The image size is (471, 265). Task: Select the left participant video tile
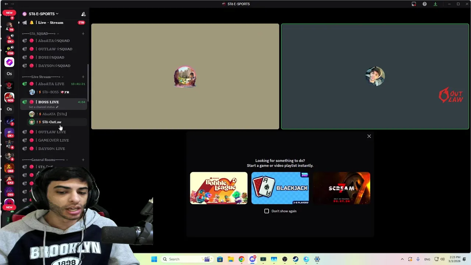pos(185,77)
